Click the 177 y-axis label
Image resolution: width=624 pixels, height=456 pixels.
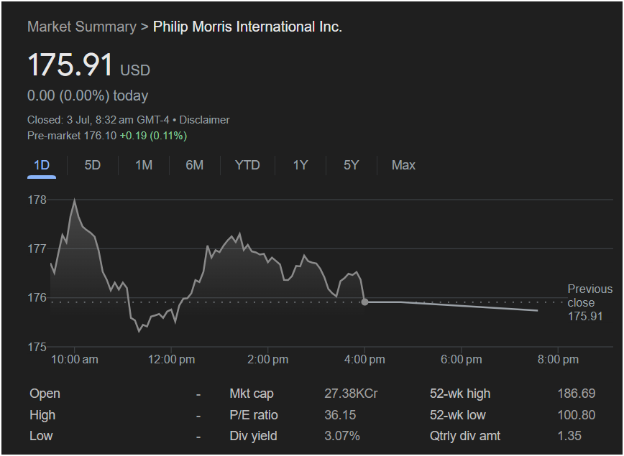point(37,249)
